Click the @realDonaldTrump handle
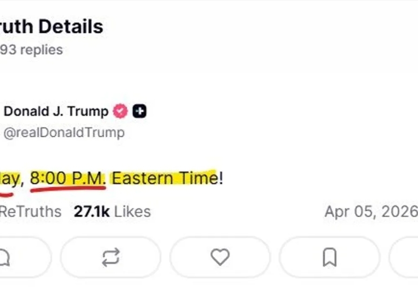 pyautogui.click(x=64, y=133)
